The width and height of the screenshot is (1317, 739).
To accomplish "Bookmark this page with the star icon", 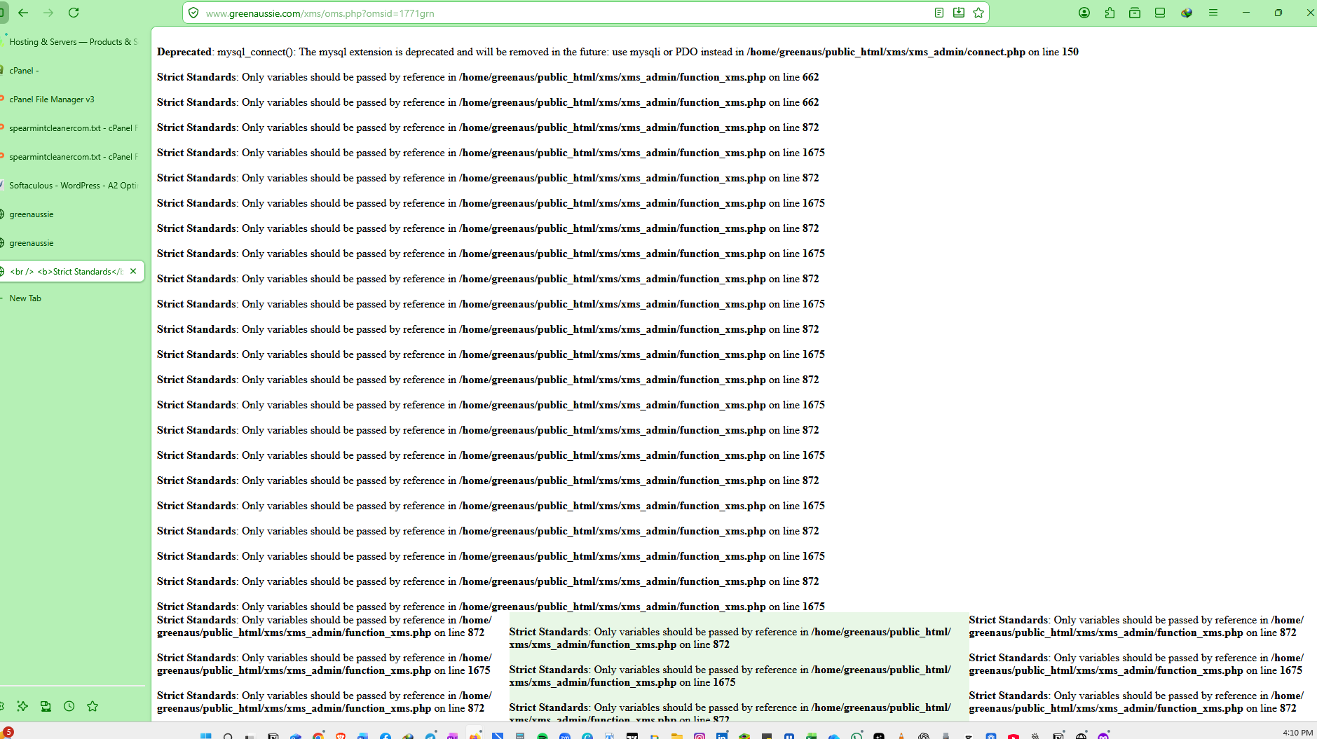I will coord(978,13).
